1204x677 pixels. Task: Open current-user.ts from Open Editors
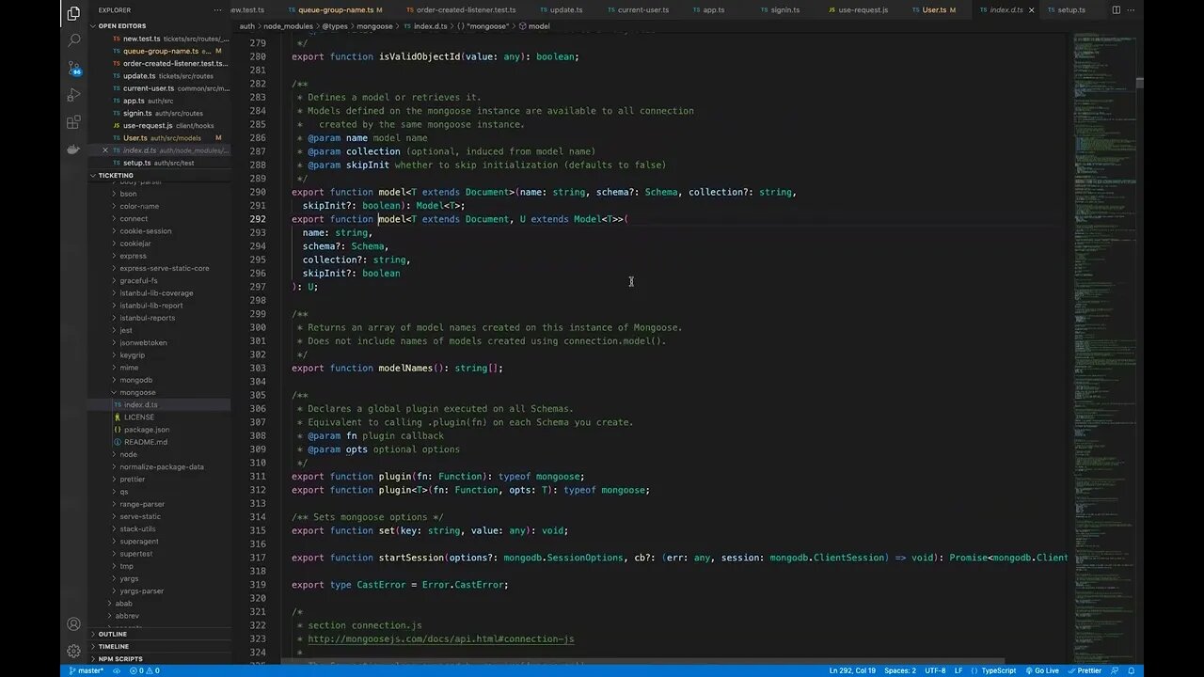[160, 88]
